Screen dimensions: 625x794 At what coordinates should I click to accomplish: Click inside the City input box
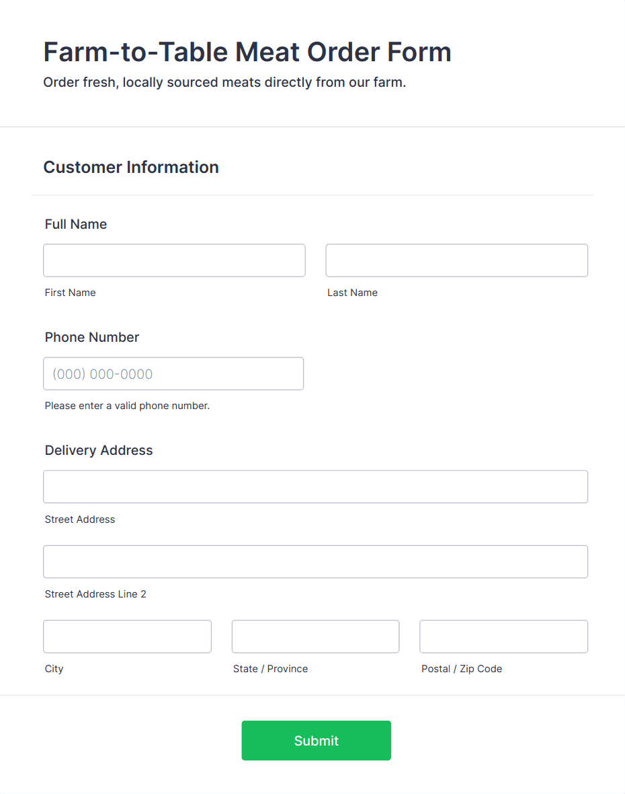pos(127,636)
